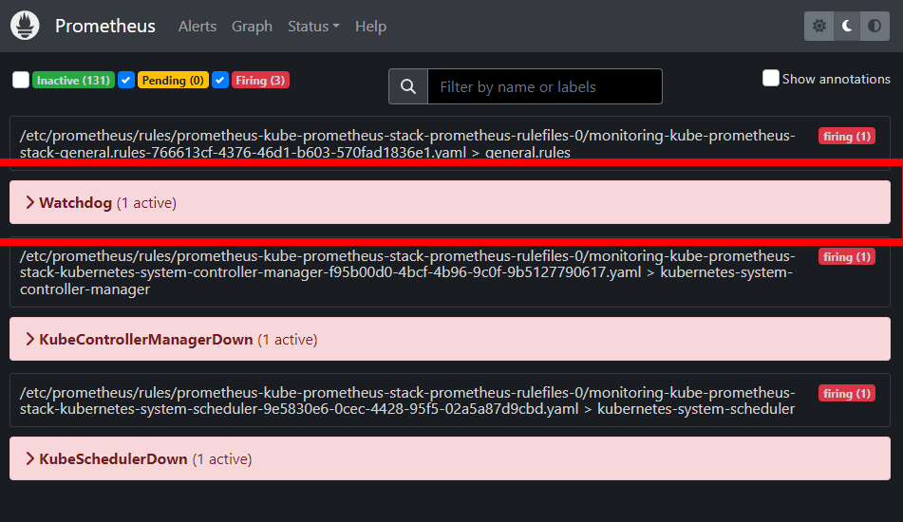
Task: Click the kubernetes-system-scheduler rule path
Action: tap(407, 401)
